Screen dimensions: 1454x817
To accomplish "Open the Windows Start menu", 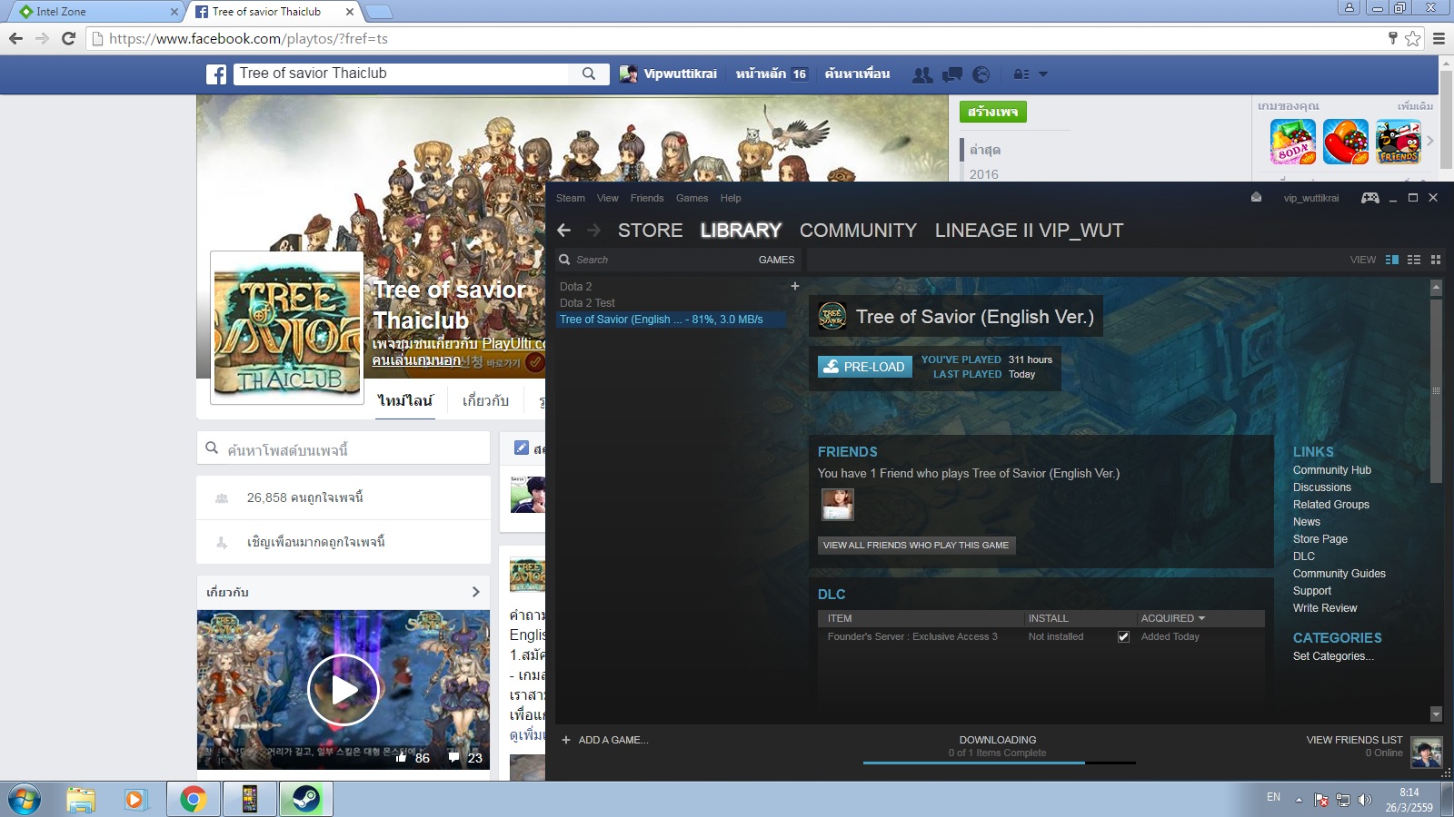I will (x=24, y=799).
